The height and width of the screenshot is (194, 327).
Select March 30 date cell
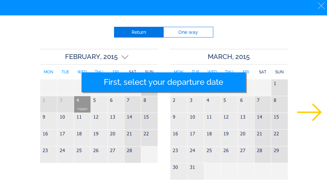(x=179, y=171)
